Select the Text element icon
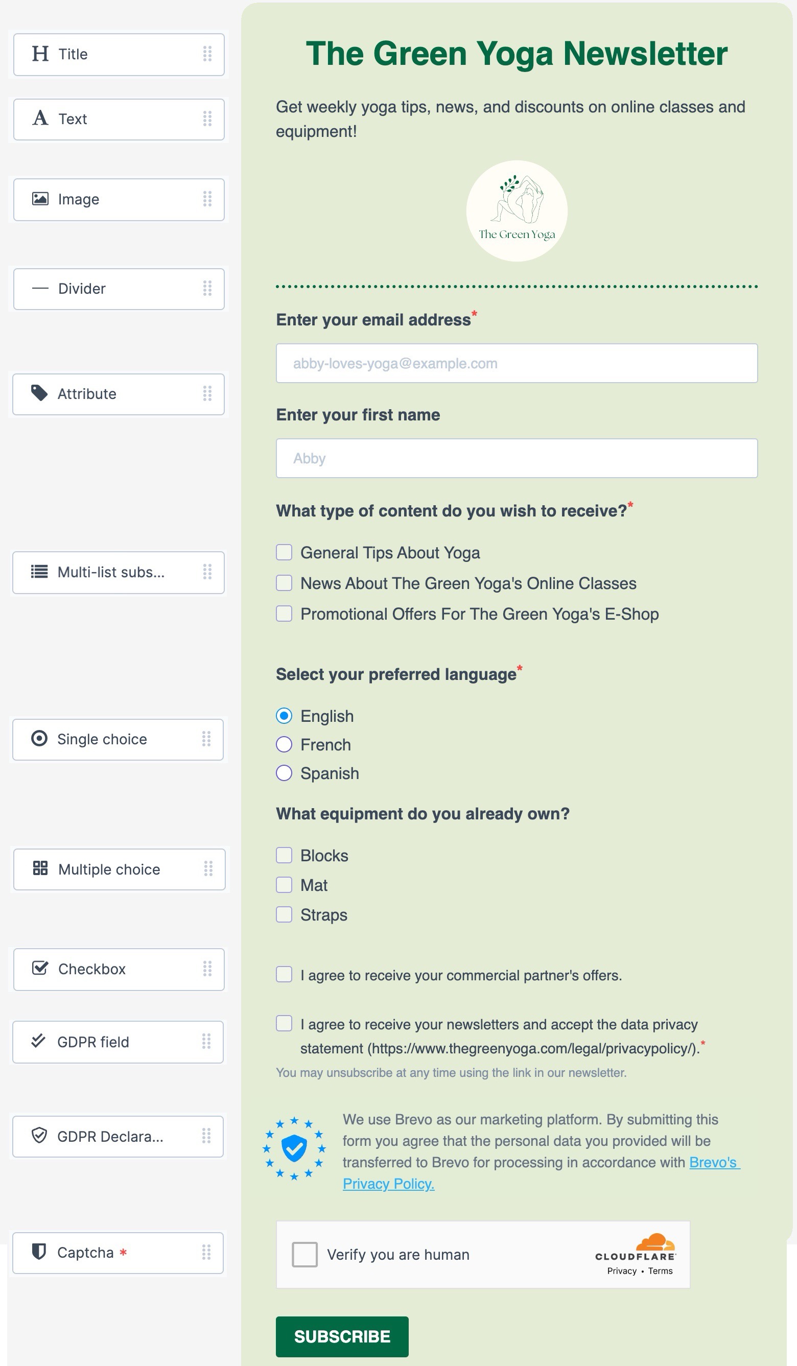Screen dimensions: 797x1366 (x=41, y=119)
